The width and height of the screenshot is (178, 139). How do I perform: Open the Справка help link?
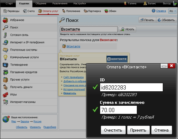point(161,11)
